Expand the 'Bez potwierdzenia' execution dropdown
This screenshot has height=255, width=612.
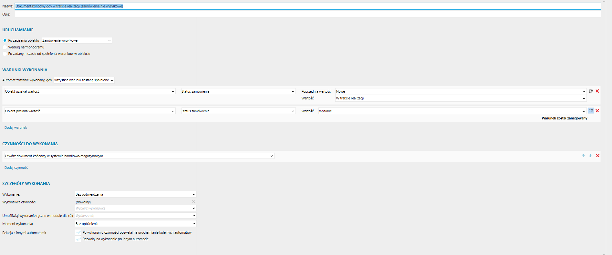(x=135, y=194)
